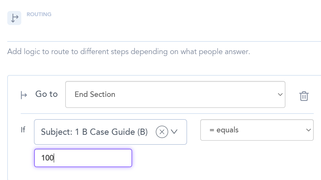Click the ROUTING section heading
321x180 pixels.
coord(39,14)
